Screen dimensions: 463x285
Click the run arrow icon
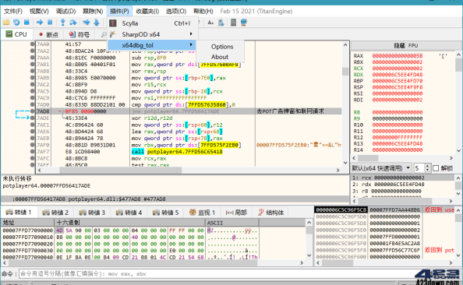click(x=40, y=23)
